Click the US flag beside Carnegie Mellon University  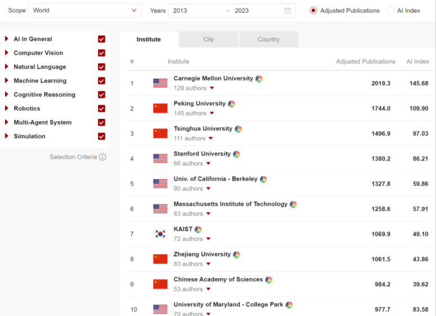[x=160, y=83]
